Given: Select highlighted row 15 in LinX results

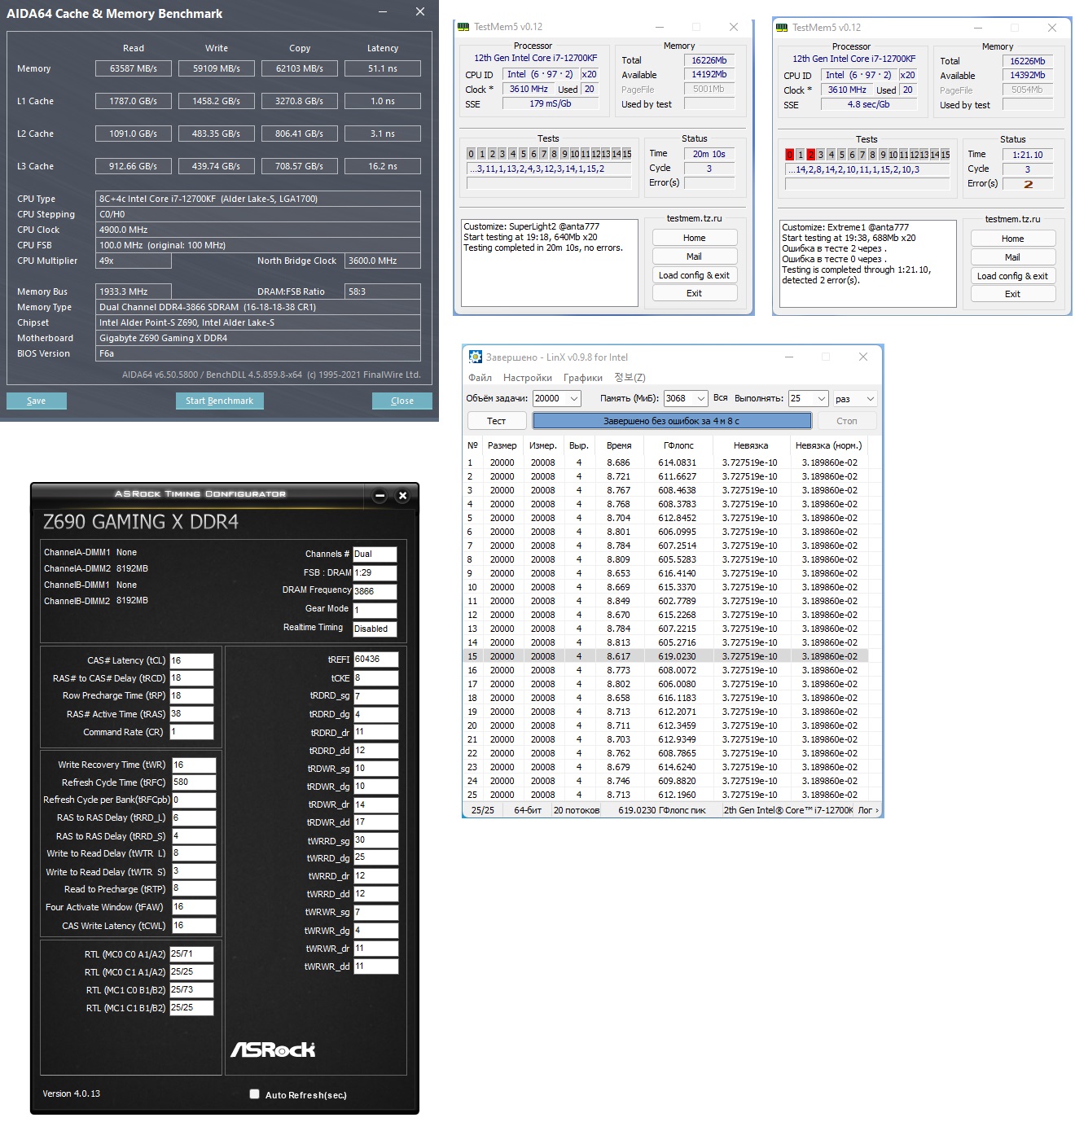Looking at the screenshot, I should click(x=666, y=656).
